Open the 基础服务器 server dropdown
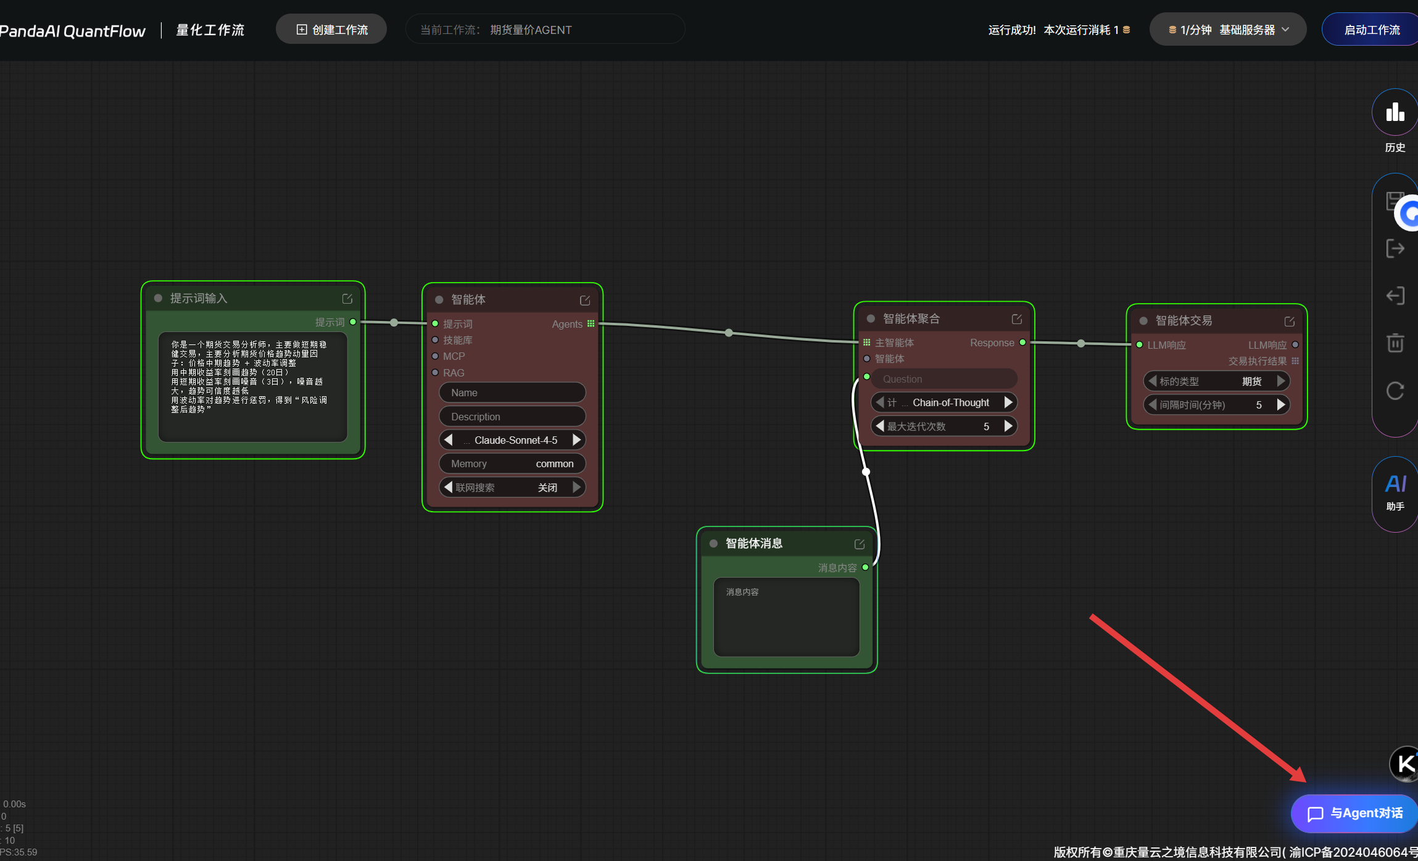The height and width of the screenshot is (861, 1418). [1228, 30]
